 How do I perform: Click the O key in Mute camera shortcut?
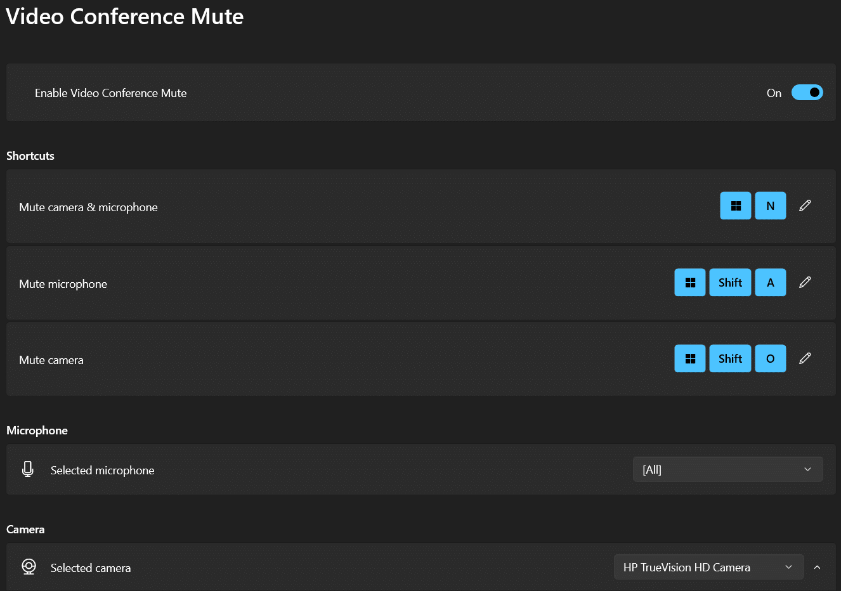point(771,358)
